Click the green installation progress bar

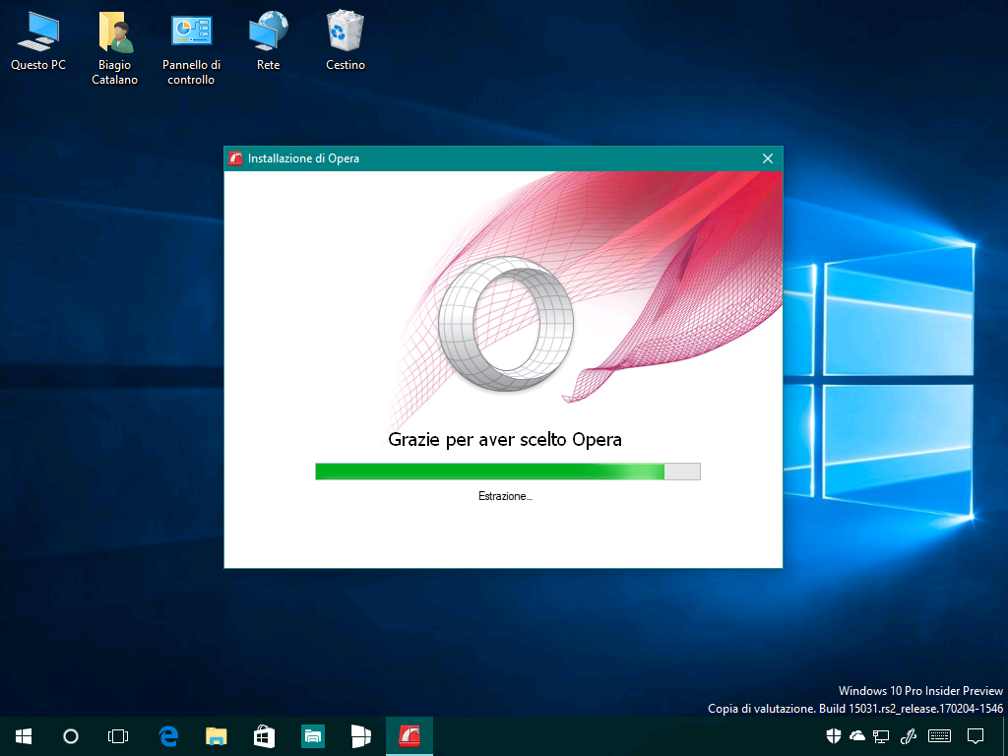tap(508, 472)
